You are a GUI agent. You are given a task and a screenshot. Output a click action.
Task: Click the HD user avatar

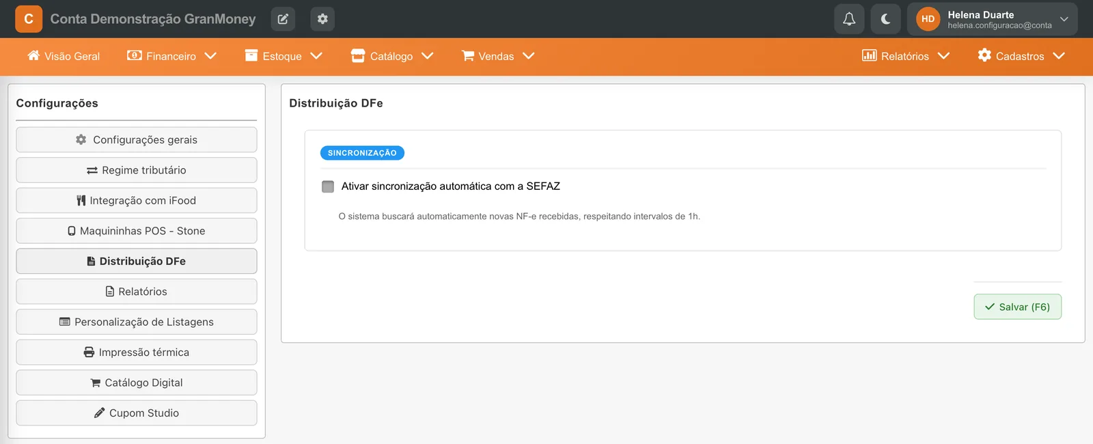[928, 19]
